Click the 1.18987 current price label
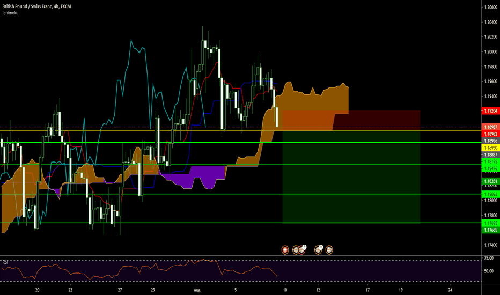Viewport: 500px width, 295px height. [490, 127]
